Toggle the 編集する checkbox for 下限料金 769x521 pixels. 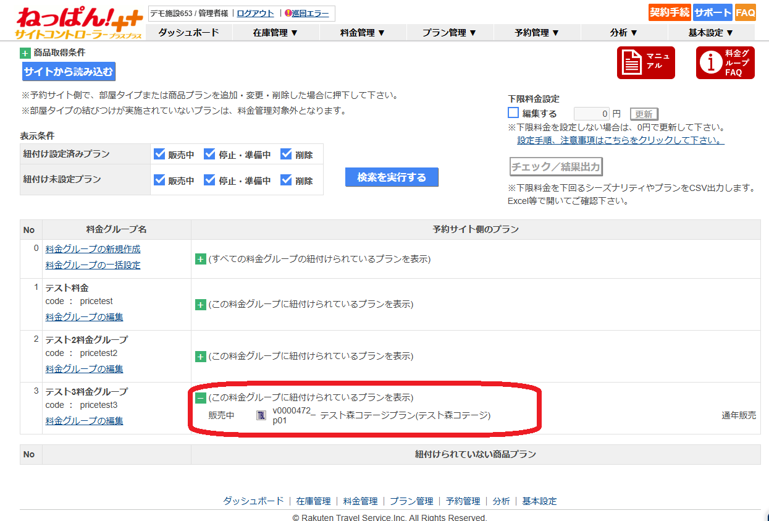coord(513,113)
